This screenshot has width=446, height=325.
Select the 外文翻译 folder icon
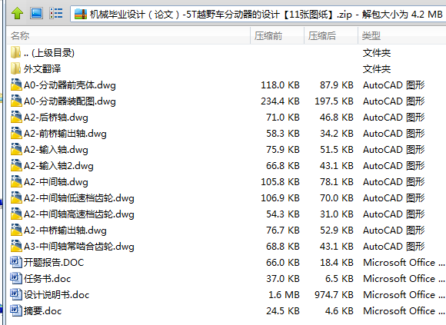click(16, 68)
